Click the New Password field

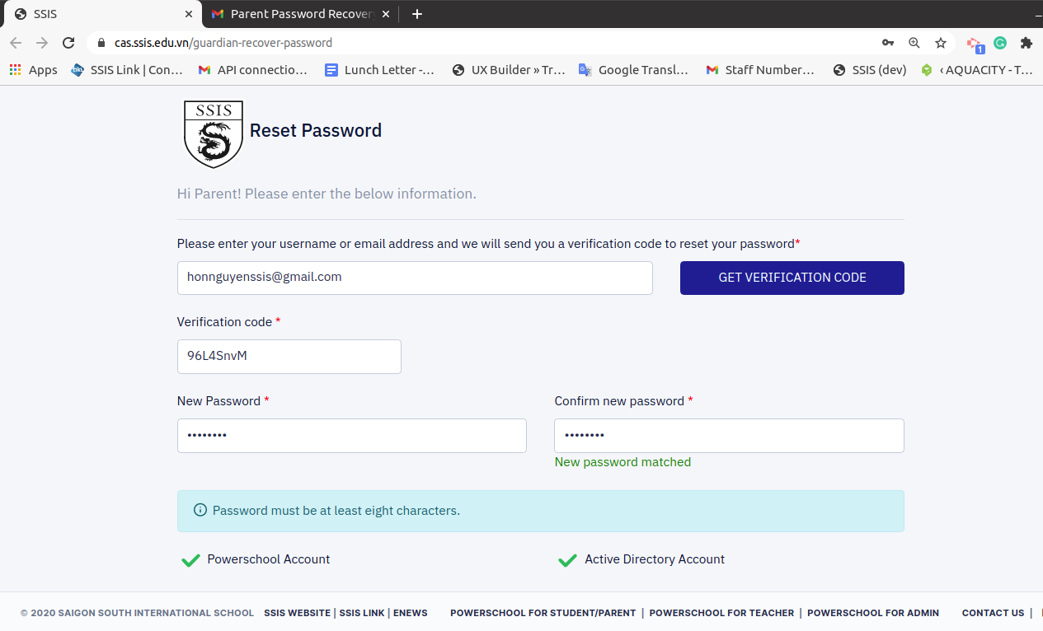point(352,436)
